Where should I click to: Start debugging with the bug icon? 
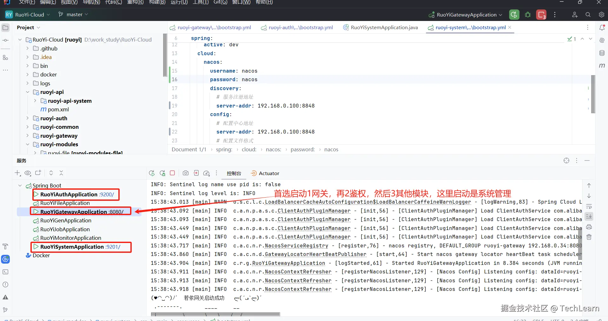[528, 15]
